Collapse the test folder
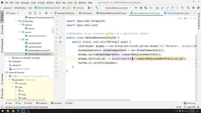Image resolution: width=201 pixels, height=113 pixels. [x=19, y=40]
